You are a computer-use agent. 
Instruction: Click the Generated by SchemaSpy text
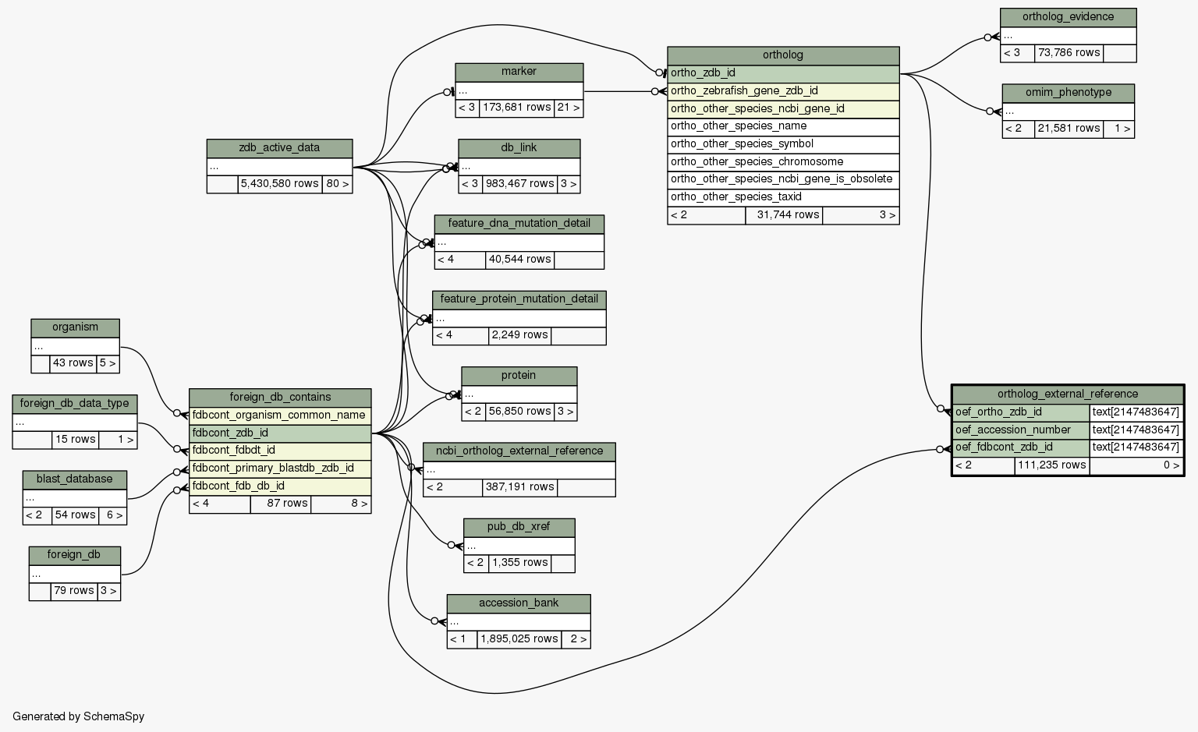[x=79, y=716]
